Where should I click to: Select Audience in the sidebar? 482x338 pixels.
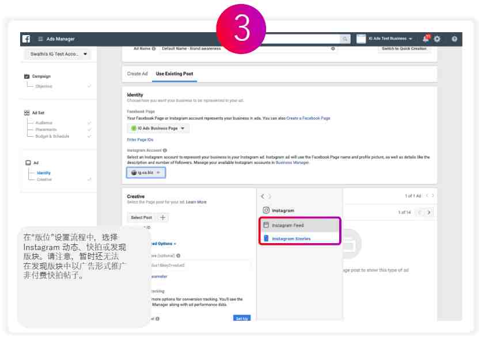click(44, 122)
